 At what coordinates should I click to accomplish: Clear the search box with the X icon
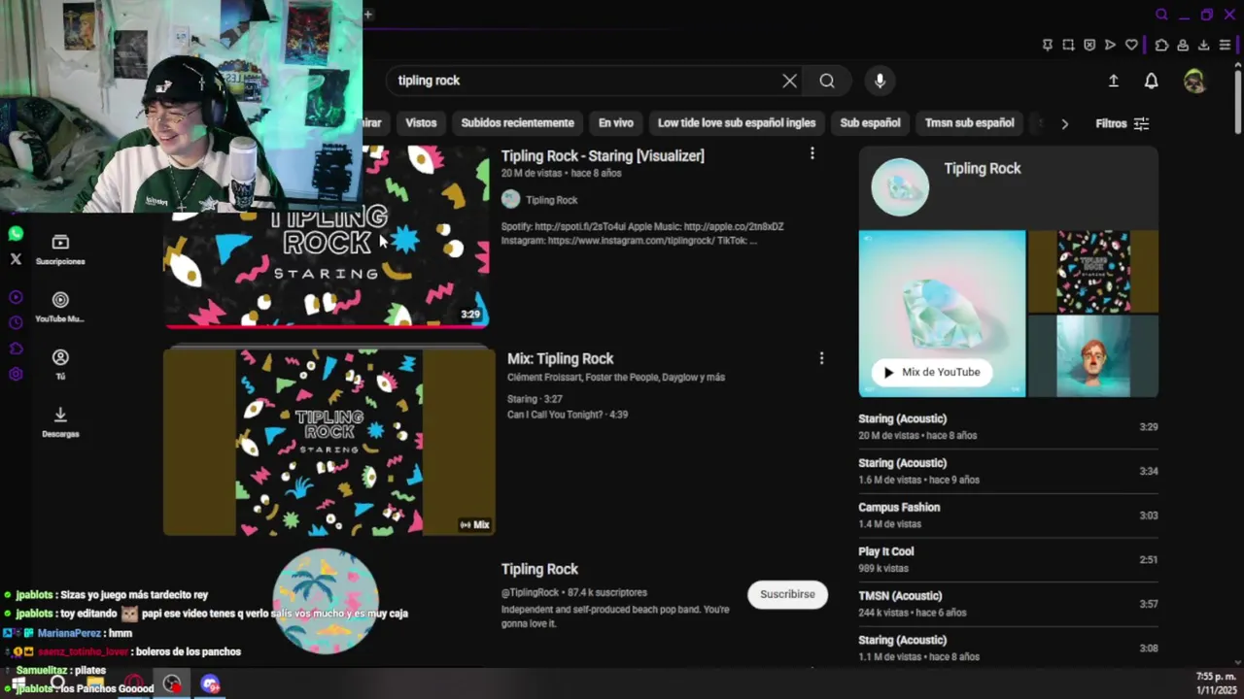(x=789, y=81)
